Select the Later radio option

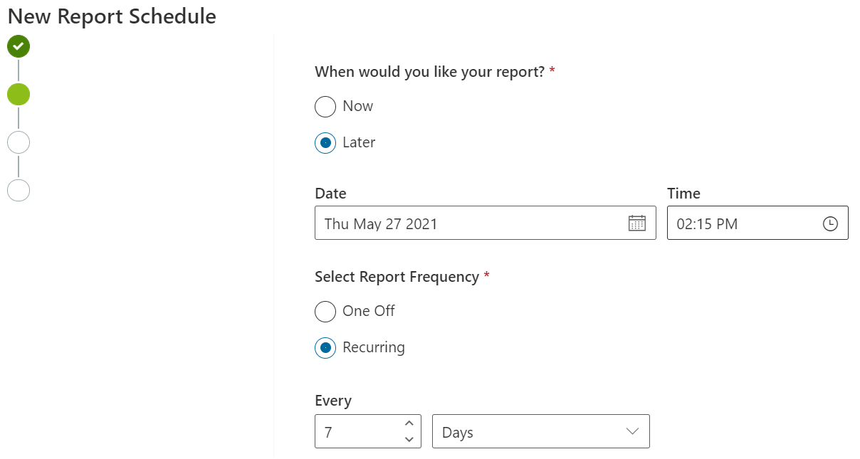click(325, 143)
